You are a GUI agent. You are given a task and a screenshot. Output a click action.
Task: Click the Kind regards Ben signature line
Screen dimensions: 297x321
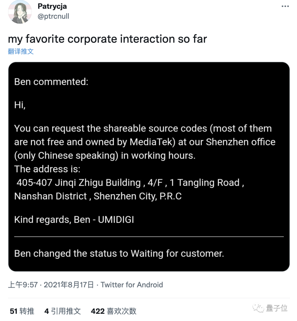74,220
